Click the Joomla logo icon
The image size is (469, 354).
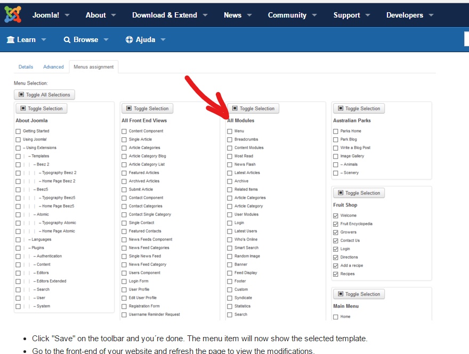pos(13,14)
